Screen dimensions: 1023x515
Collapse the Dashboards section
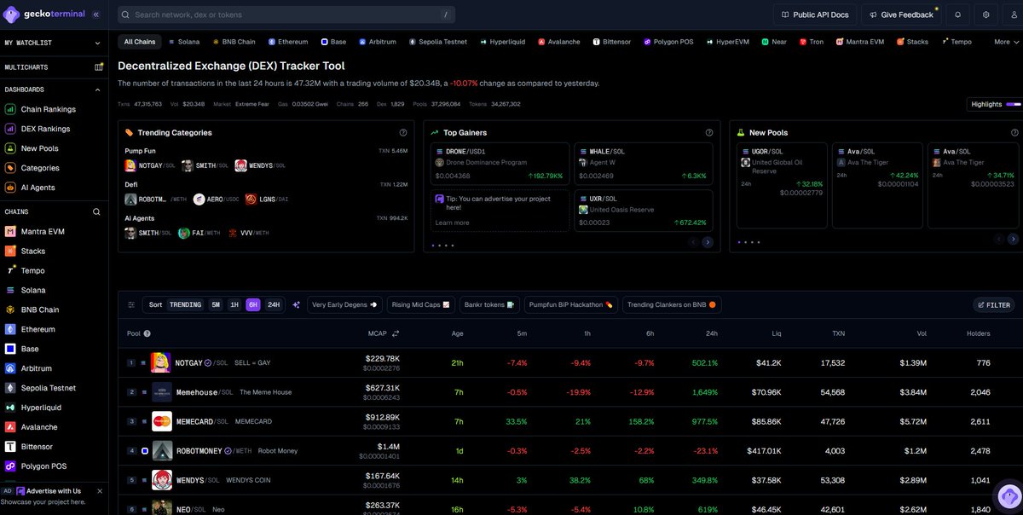click(x=99, y=89)
